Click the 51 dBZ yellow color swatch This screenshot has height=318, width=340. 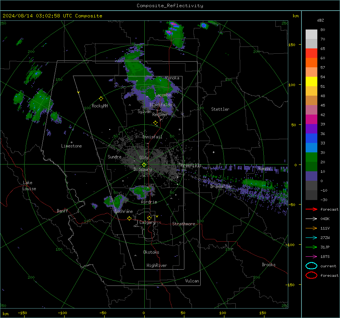(x=311, y=81)
